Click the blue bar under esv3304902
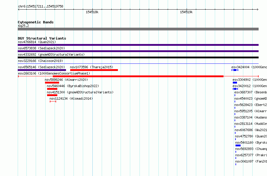This screenshot has width=267, height=176. tap(235, 83)
